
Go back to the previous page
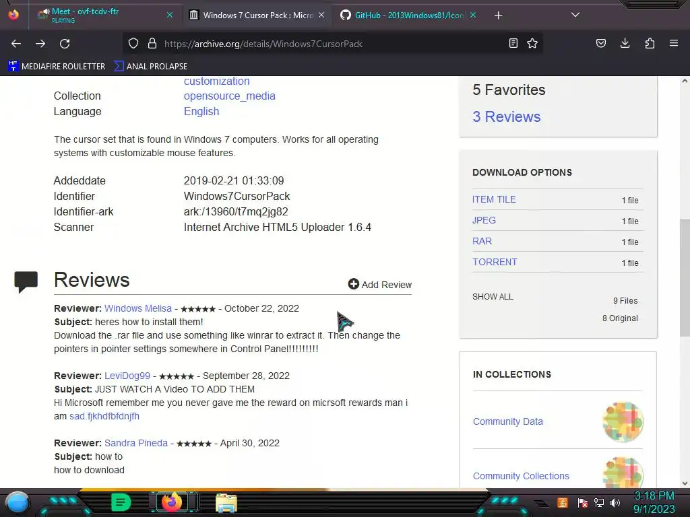16,44
